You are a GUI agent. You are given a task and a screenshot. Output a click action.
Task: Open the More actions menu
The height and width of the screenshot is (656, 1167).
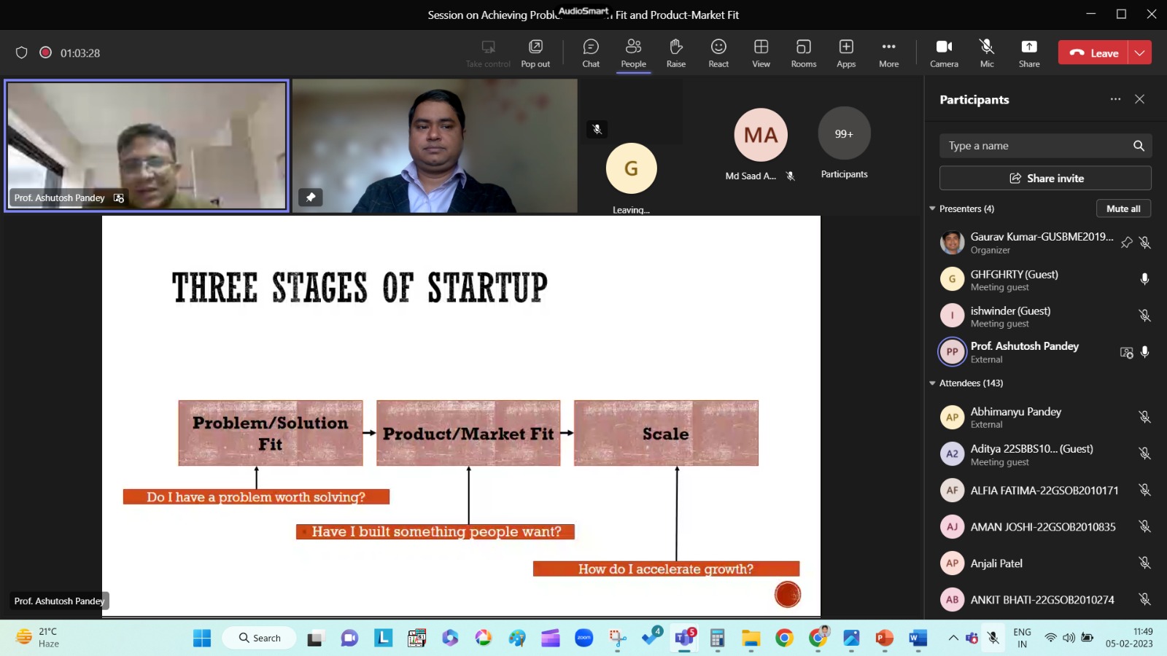888,53
